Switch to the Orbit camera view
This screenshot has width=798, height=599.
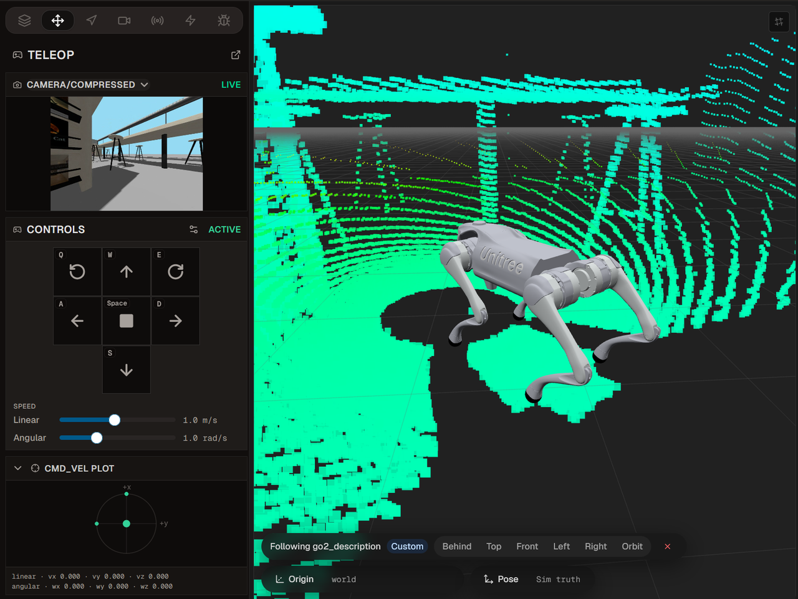632,547
